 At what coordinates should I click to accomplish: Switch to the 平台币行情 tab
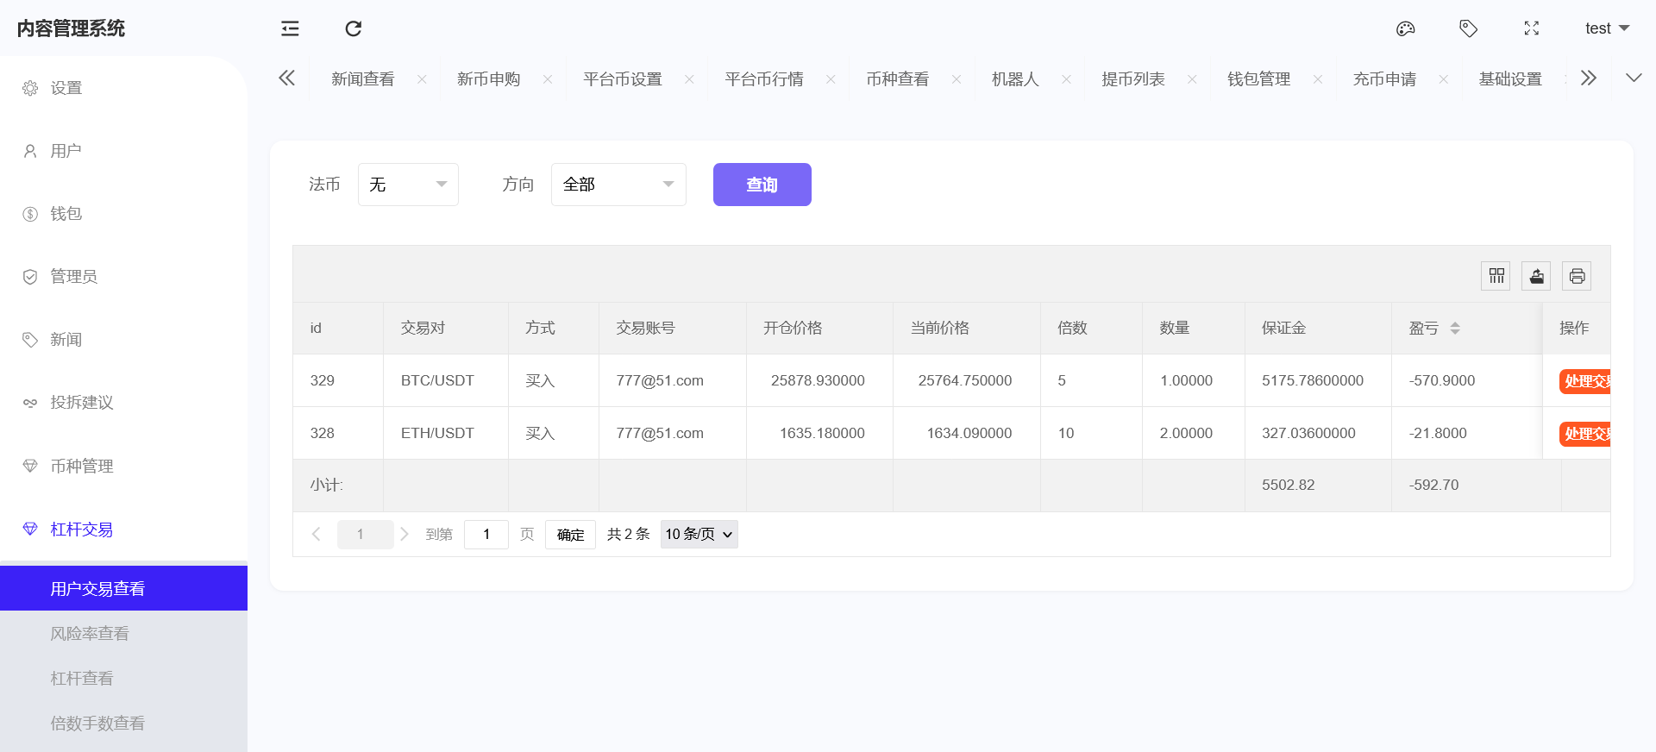click(763, 79)
